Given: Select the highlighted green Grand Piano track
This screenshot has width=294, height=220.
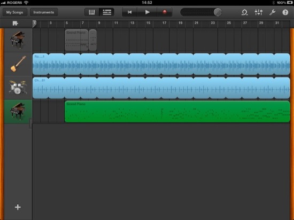Looking at the screenshot, I should [x=18, y=112].
